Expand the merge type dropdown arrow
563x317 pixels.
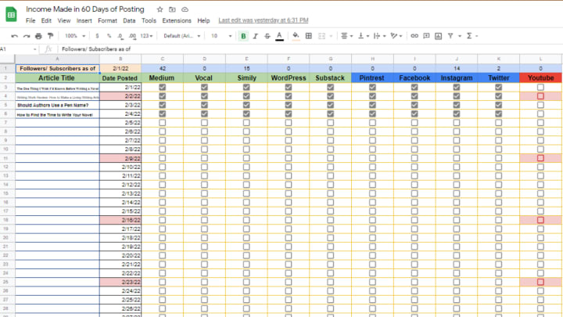coord(331,36)
